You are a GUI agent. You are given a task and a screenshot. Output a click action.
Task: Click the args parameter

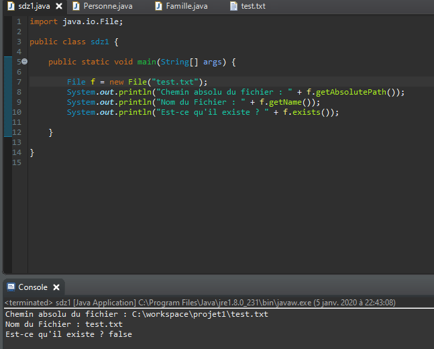click(213, 62)
